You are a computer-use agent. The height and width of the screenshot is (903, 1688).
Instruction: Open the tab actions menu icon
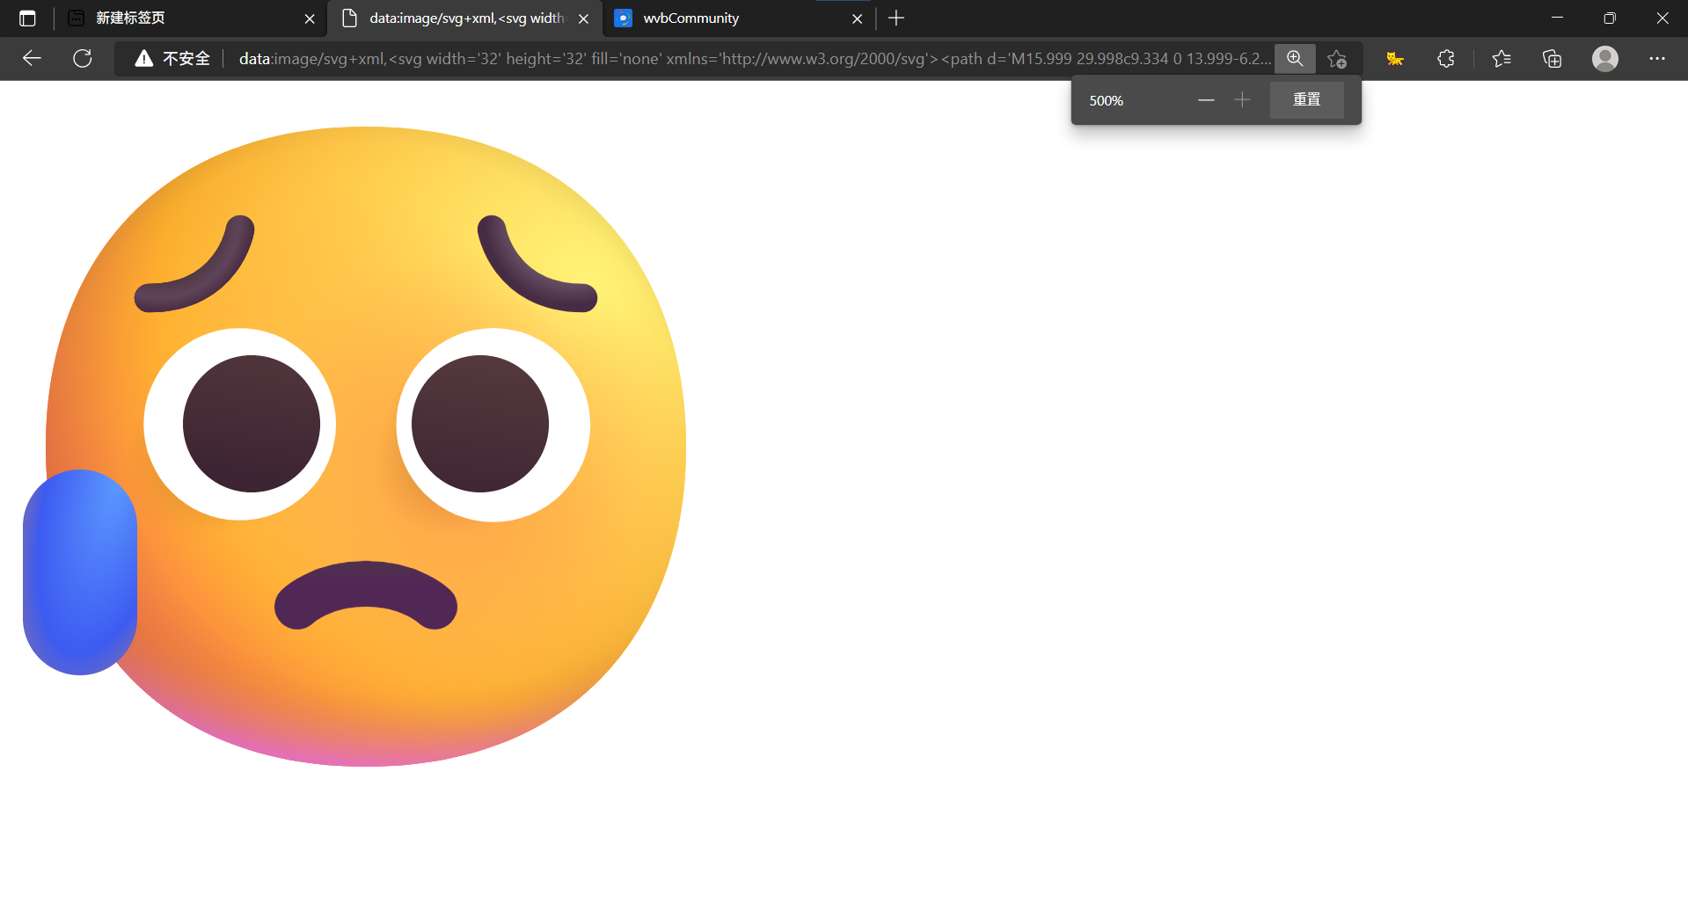coord(27,18)
